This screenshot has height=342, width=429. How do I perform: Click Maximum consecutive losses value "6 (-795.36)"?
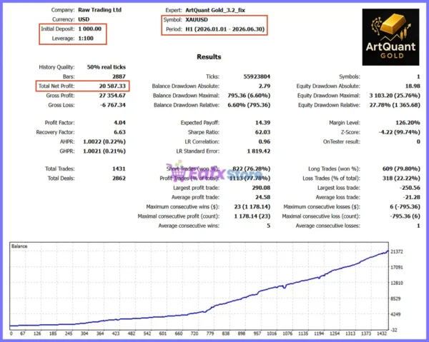tap(405, 207)
